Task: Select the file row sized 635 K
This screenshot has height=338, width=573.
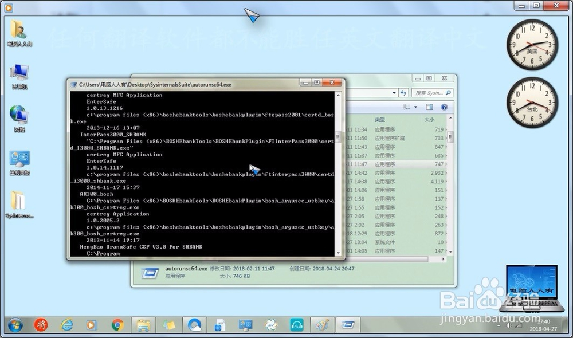Action: click(x=396, y=155)
